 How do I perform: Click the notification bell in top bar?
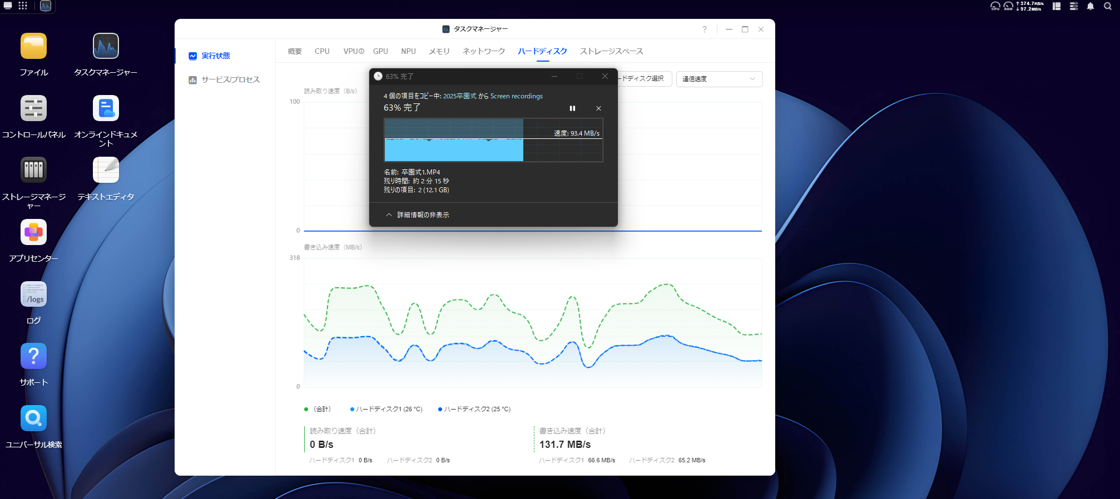(1091, 6)
